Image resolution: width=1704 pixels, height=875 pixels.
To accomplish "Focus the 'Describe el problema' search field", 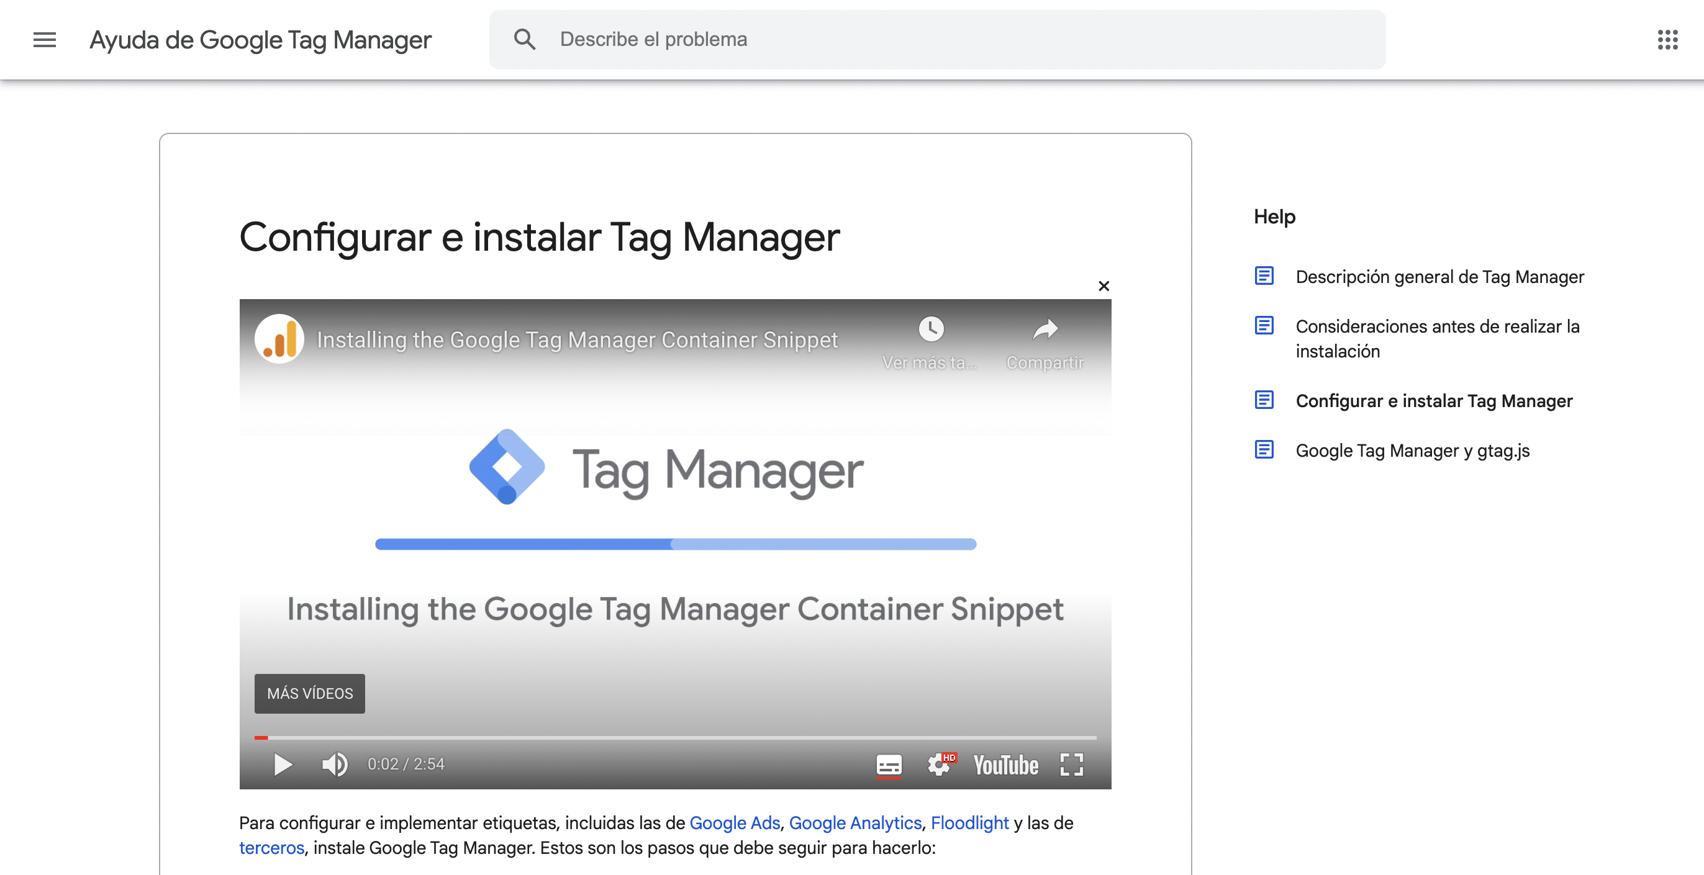I will tap(936, 40).
